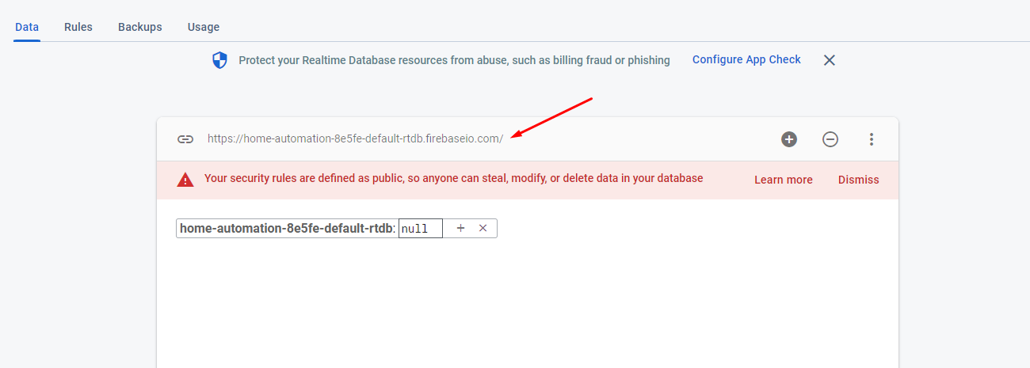Click the database URL link icon

[185, 139]
